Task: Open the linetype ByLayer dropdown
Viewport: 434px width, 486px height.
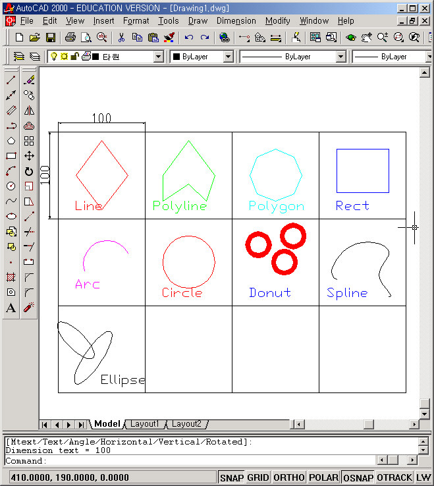Action: pyautogui.click(x=340, y=57)
